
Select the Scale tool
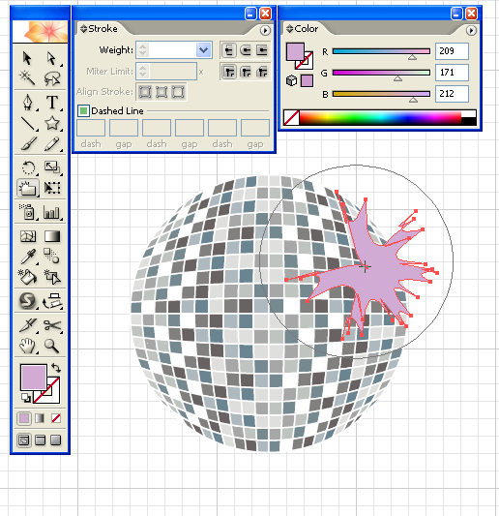pos(51,167)
